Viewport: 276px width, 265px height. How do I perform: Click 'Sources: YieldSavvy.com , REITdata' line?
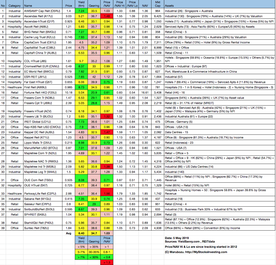point(190,242)
